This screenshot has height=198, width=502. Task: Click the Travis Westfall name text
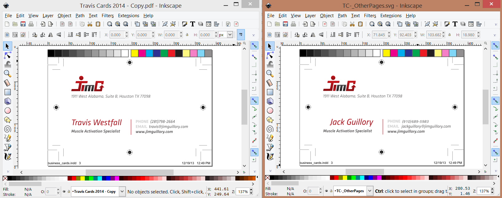coord(96,122)
